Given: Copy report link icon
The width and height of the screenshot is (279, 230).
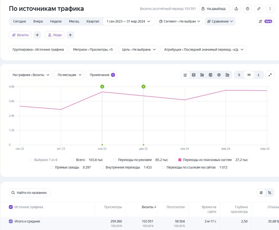Looking at the screenshot, I should click(259, 9).
